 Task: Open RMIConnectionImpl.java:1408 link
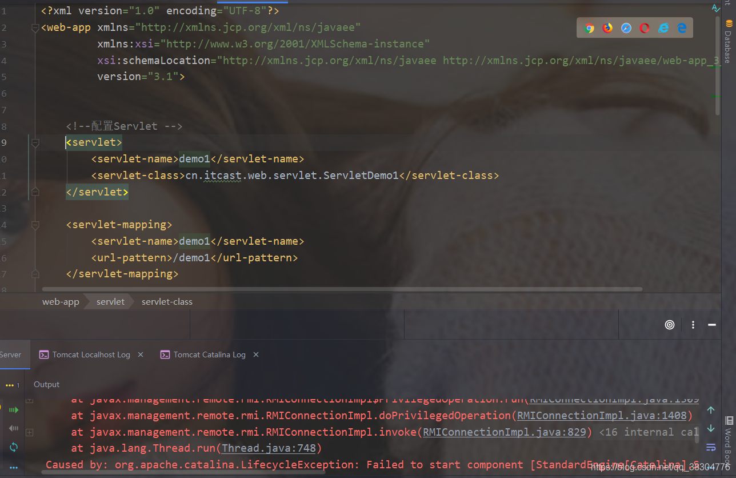point(602,415)
